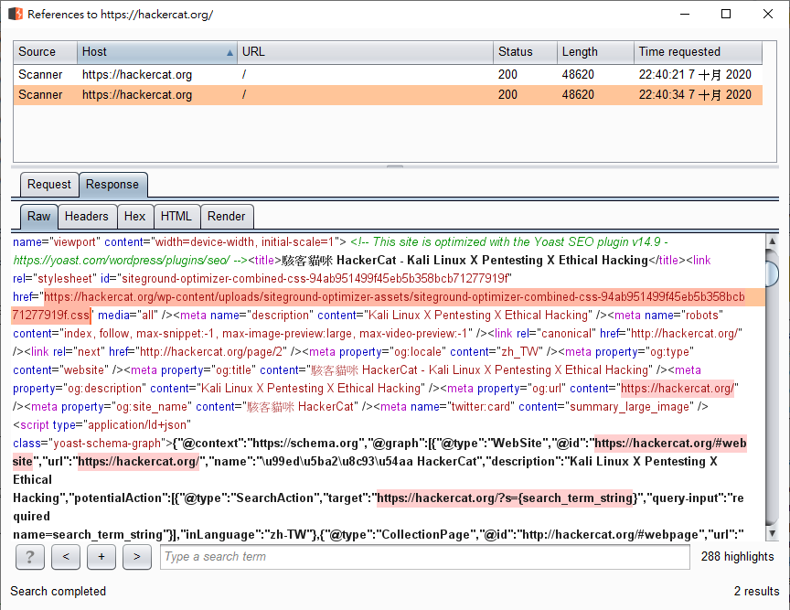Open the Hex view tab
Image resolution: width=790 pixels, height=610 pixels.
pos(135,216)
